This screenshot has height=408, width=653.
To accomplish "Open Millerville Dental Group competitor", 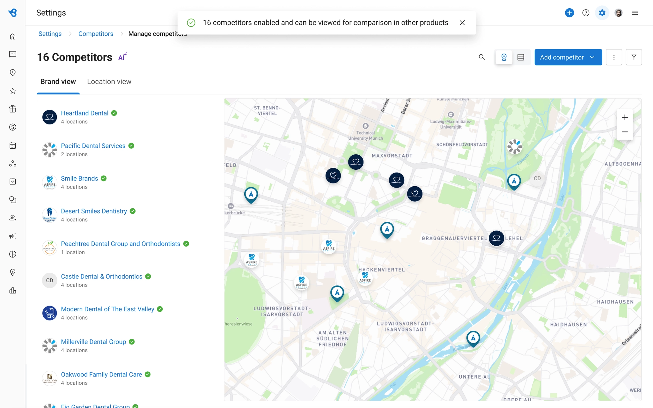I will [93, 342].
